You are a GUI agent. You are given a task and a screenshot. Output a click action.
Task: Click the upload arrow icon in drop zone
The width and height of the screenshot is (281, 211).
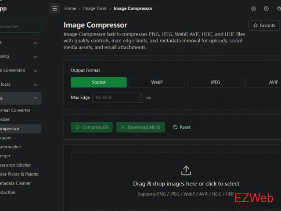pos(186,171)
